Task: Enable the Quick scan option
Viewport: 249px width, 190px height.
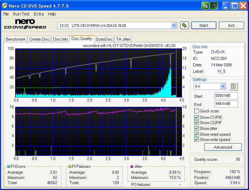Action: pos(197,111)
